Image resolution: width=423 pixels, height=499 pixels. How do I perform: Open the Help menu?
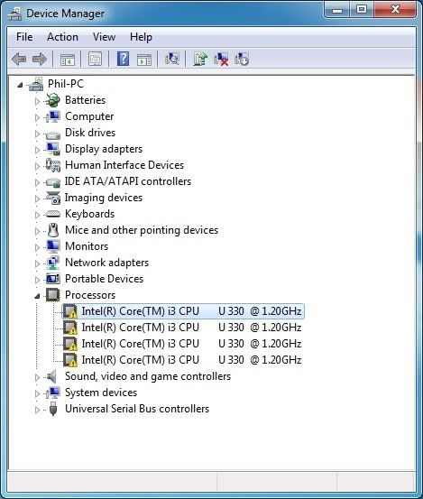pos(141,37)
